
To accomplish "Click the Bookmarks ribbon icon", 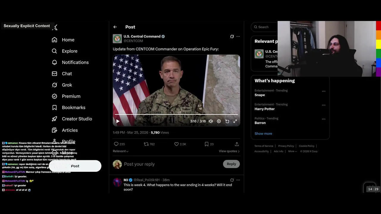I will pyautogui.click(x=54, y=108).
